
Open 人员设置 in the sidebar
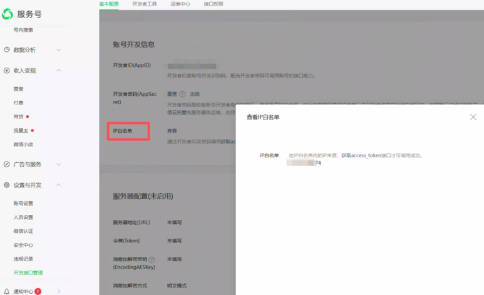23,217
